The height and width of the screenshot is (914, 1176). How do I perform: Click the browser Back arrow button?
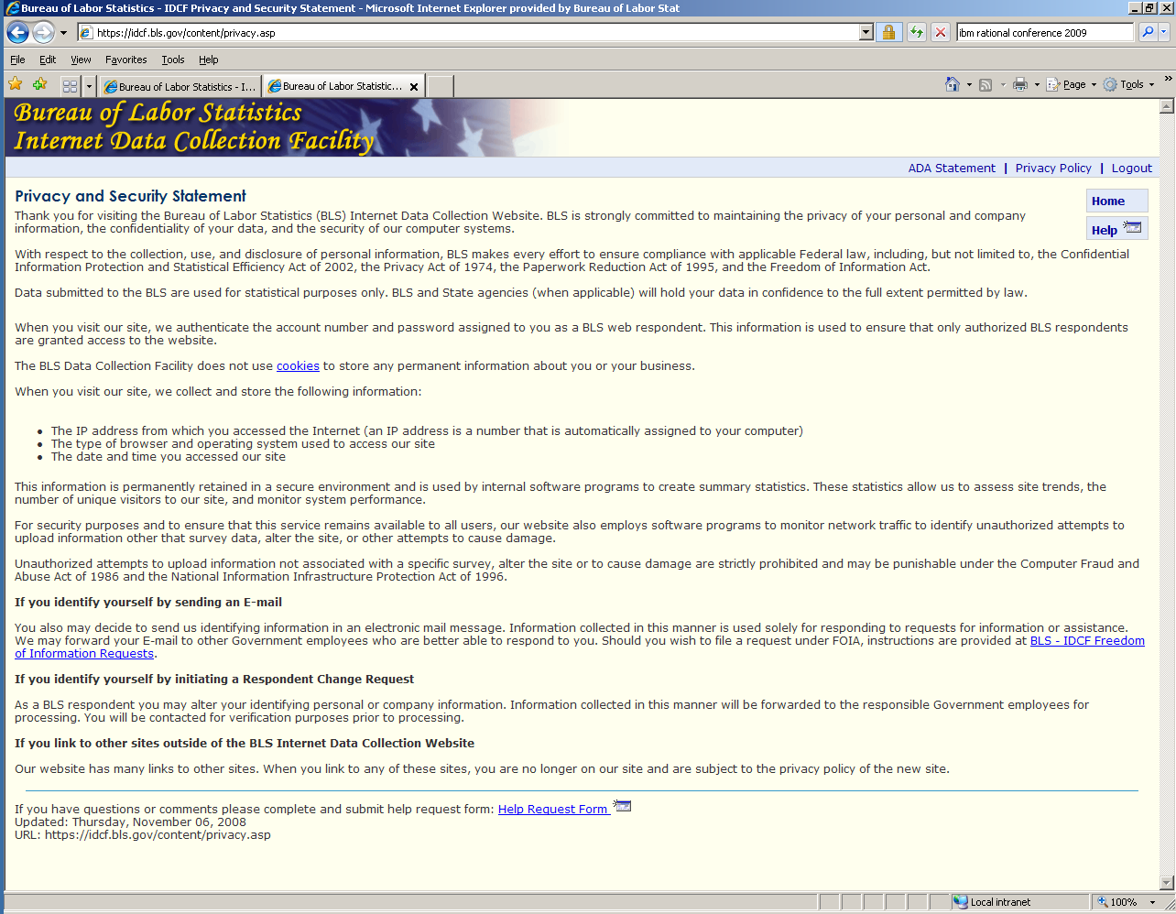tap(17, 32)
